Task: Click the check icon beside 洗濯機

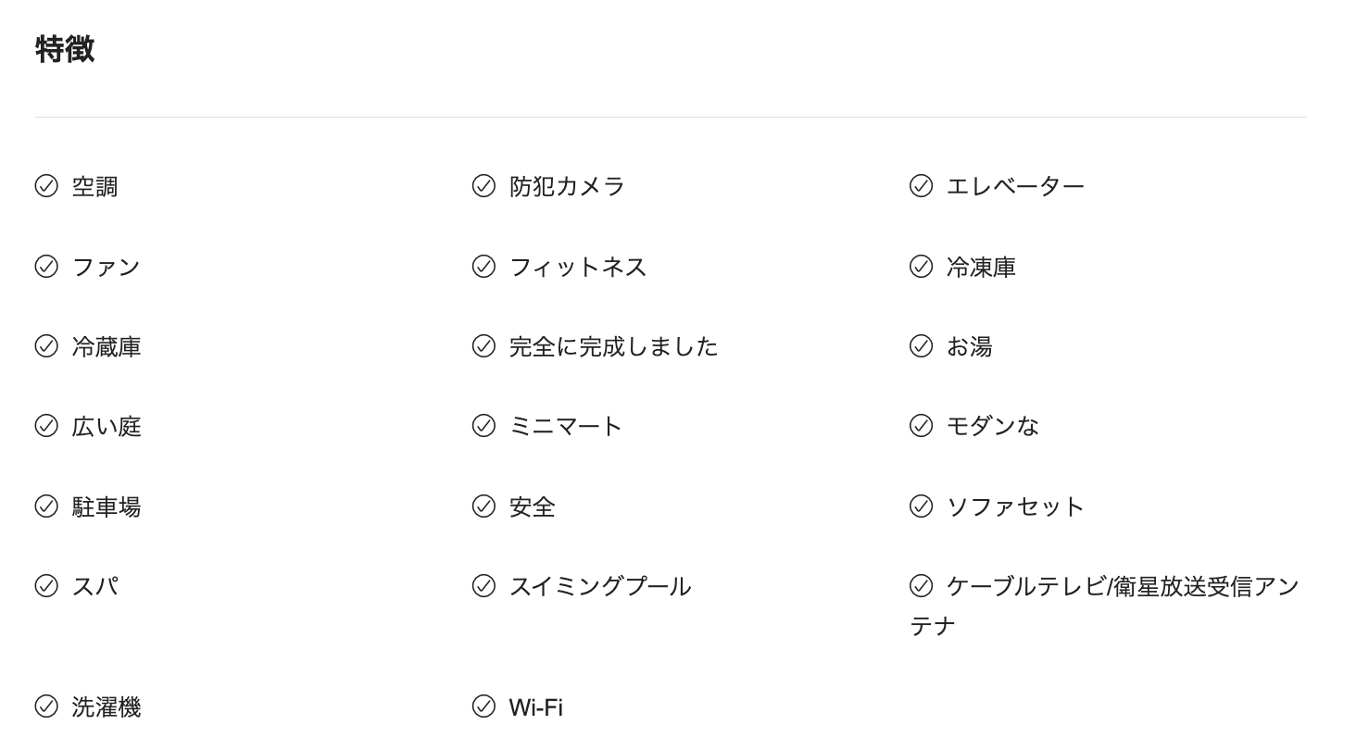Action: tap(46, 706)
